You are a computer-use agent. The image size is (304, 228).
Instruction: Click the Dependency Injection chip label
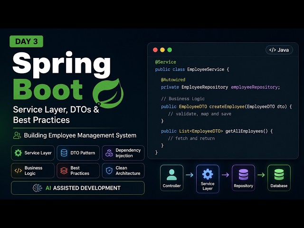coord(128,153)
